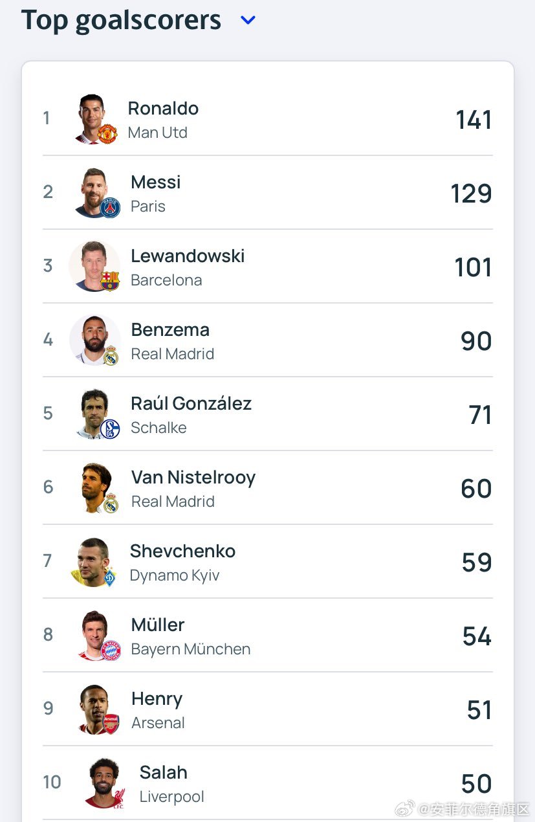Open the Müller player name link
This screenshot has width=535, height=822.
click(158, 625)
